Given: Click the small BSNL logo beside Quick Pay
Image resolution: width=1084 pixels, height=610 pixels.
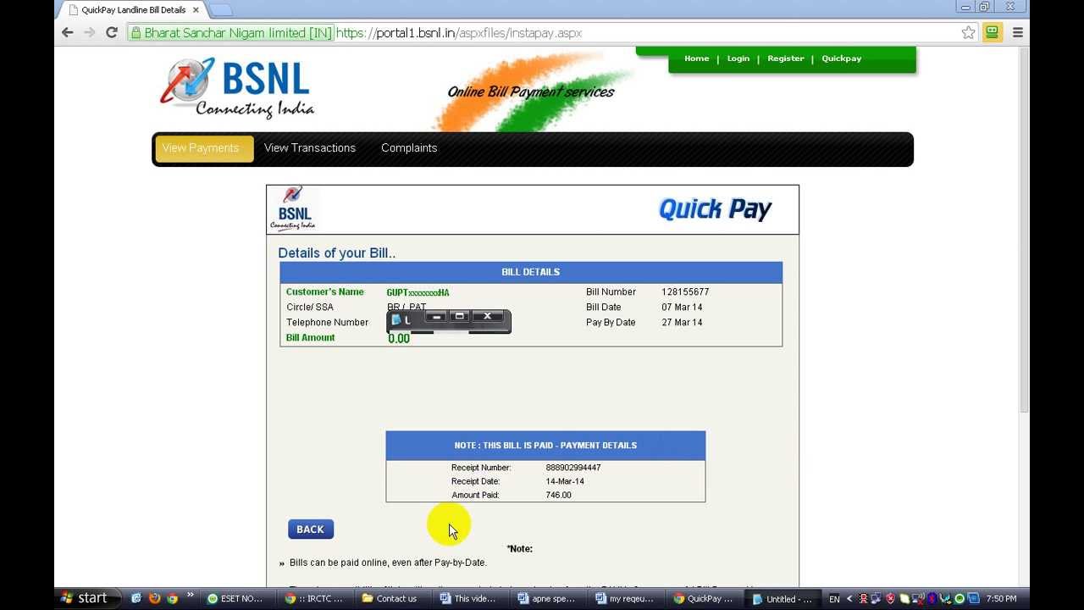Looking at the screenshot, I should pyautogui.click(x=293, y=208).
